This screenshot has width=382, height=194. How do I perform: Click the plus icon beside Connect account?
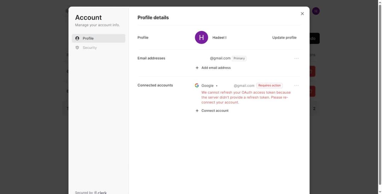click(197, 111)
